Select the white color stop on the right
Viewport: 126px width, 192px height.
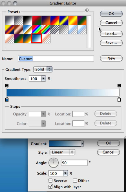click(119, 99)
